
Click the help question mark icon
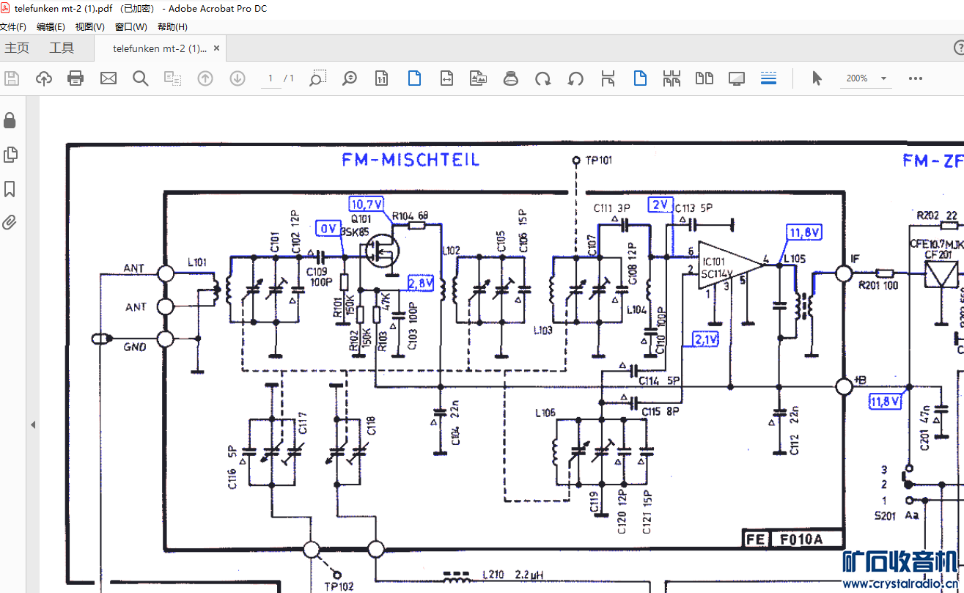(959, 48)
